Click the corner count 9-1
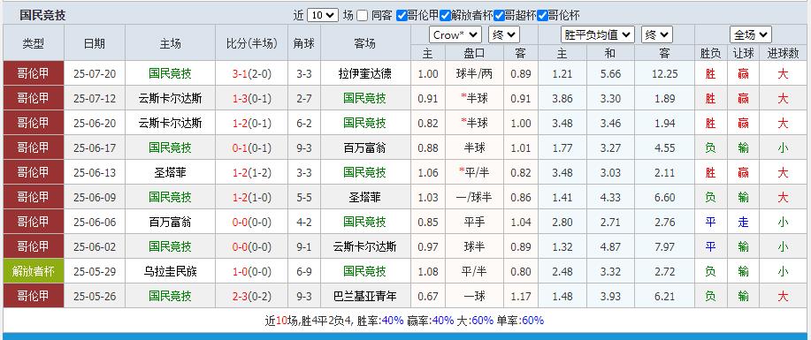 pos(304,246)
